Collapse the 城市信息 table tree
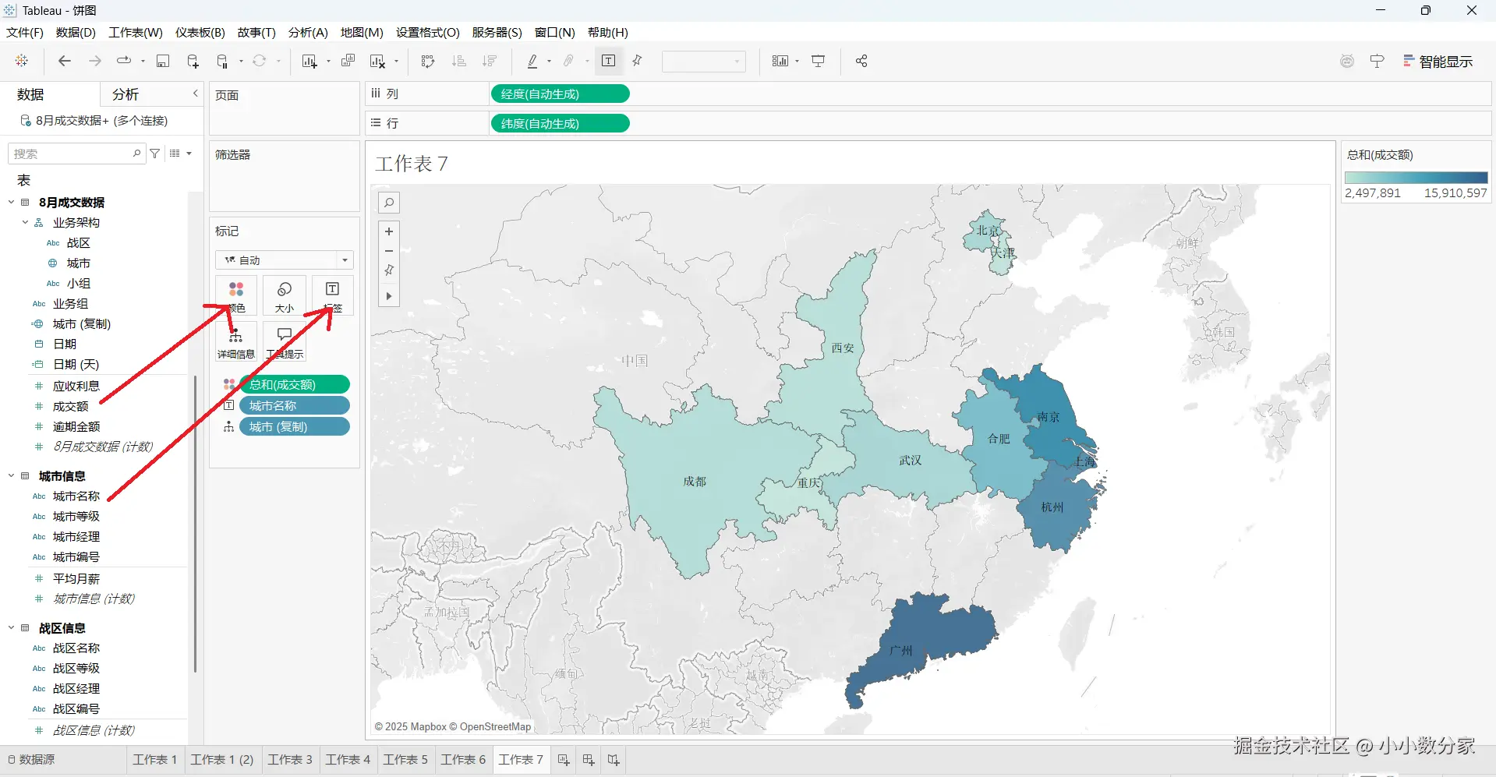Image resolution: width=1496 pixels, height=777 pixels. (11, 476)
